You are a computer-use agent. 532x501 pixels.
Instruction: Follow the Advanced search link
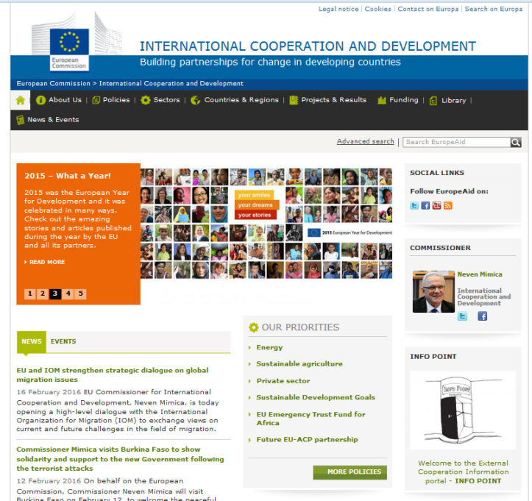(x=365, y=141)
